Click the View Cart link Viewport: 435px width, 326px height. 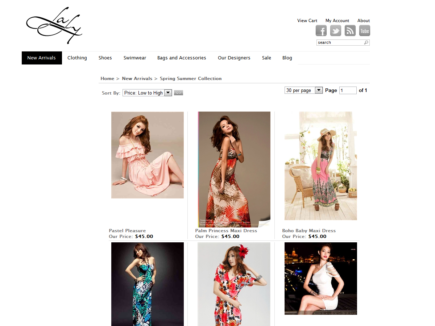click(x=307, y=21)
